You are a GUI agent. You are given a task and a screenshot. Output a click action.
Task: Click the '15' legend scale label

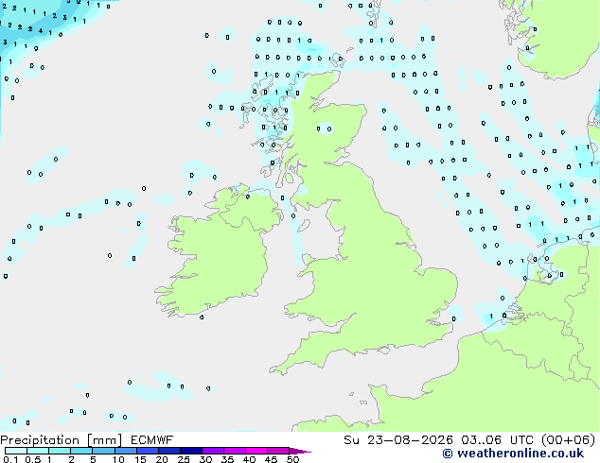[140, 459]
